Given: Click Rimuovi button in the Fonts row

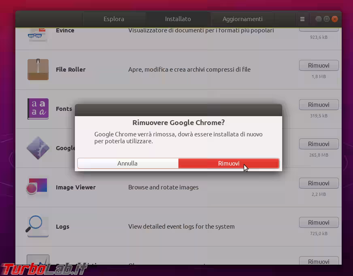Looking at the screenshot, I should point(319,105).
